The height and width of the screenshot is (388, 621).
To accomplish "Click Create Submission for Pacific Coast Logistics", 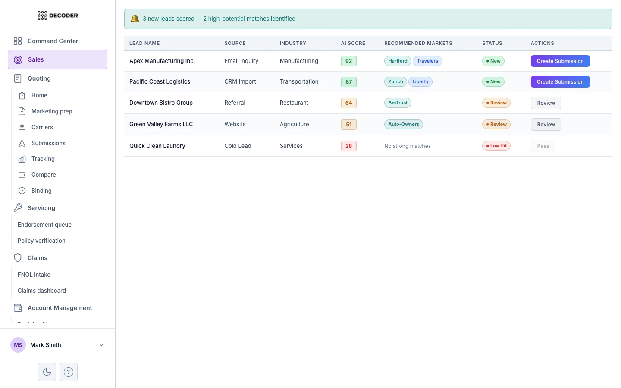I will coord(560,81).
